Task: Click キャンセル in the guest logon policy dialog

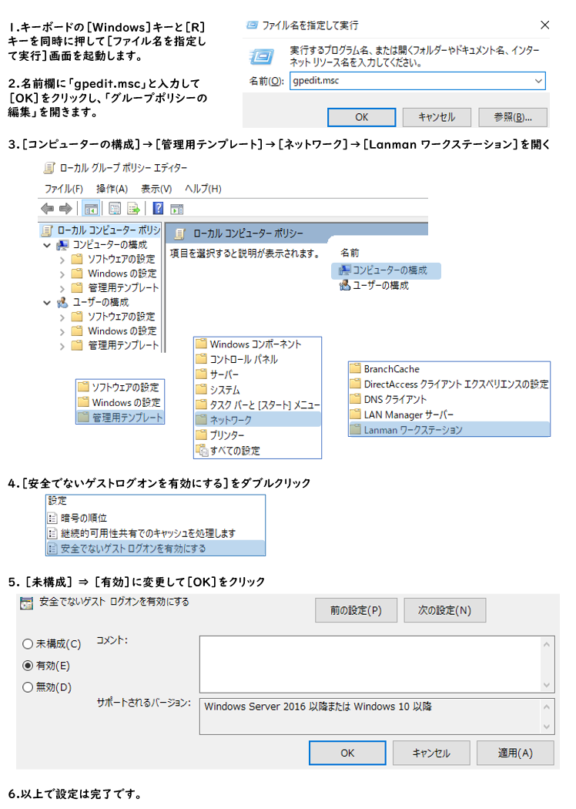Action: tap(431, 753)
